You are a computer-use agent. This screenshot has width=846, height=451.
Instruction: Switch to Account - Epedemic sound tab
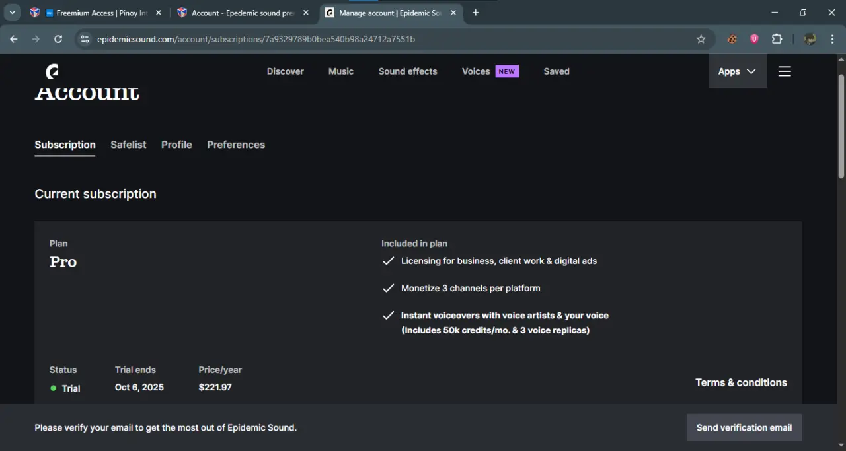pos(243,13)
